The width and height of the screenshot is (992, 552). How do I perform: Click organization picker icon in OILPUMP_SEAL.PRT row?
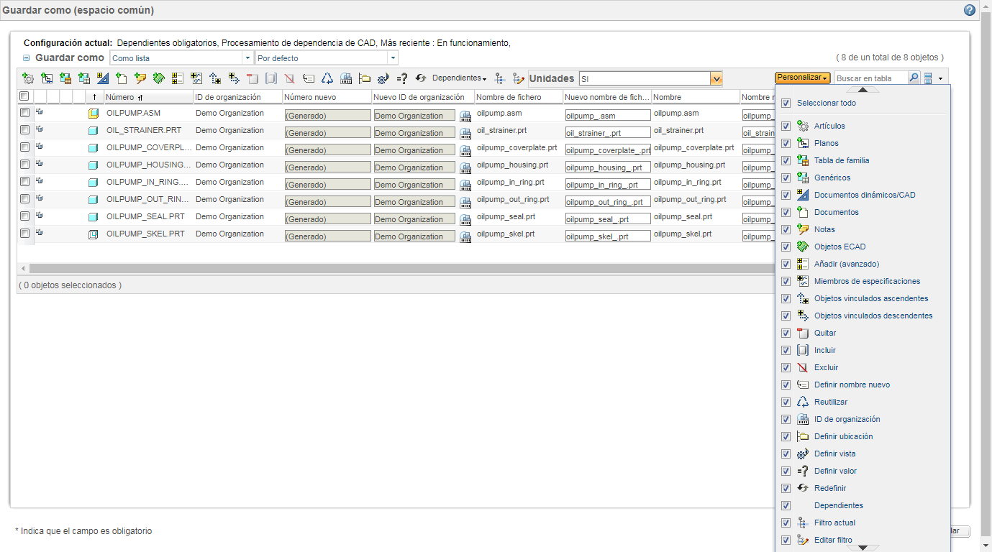click(465, 219)
